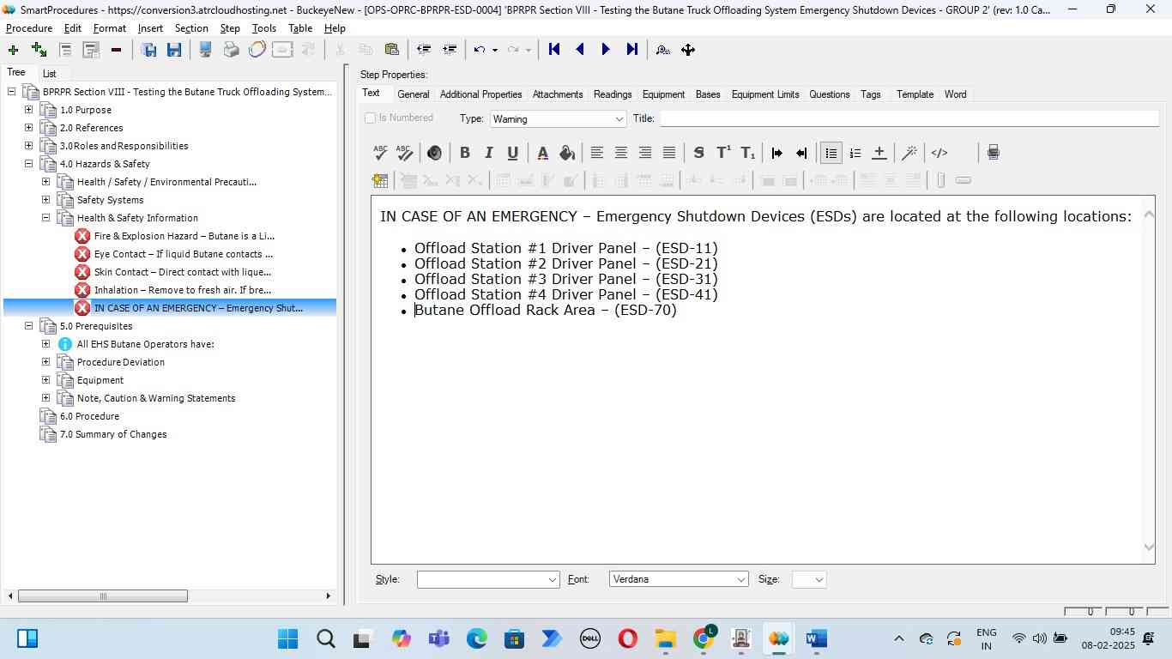Align text left

[x=596, y=153]
